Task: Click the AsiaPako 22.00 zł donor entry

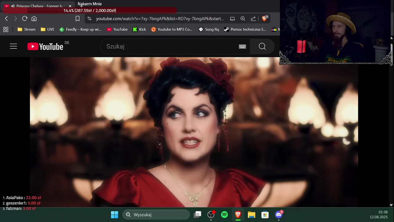Action: tap(22, 198)
